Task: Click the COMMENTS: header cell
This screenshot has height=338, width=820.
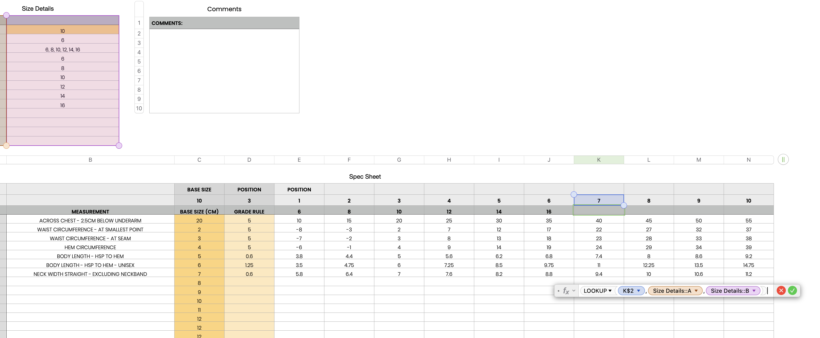Action: coord(224,23)
